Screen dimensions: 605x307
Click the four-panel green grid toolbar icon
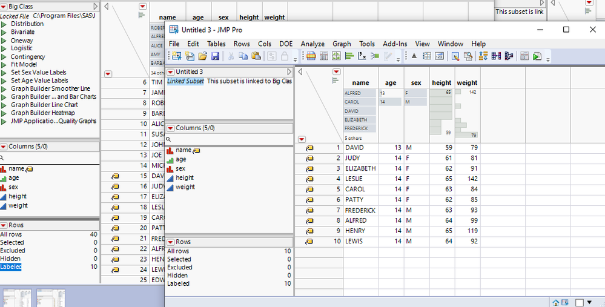coord(337,56)
